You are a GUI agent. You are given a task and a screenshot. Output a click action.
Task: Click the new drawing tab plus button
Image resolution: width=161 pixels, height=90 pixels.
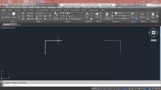(x=19, y=24)
